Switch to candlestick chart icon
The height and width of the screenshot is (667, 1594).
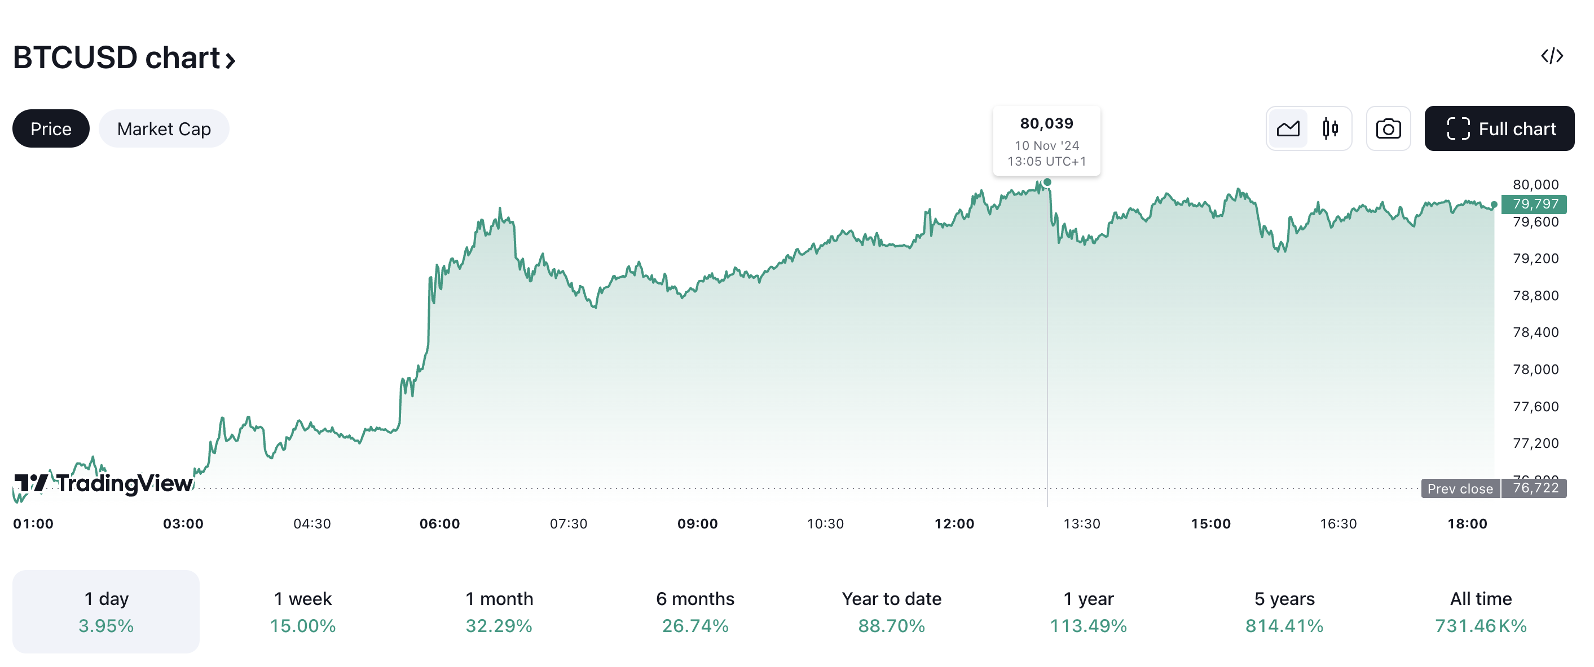coord(1330,128)
